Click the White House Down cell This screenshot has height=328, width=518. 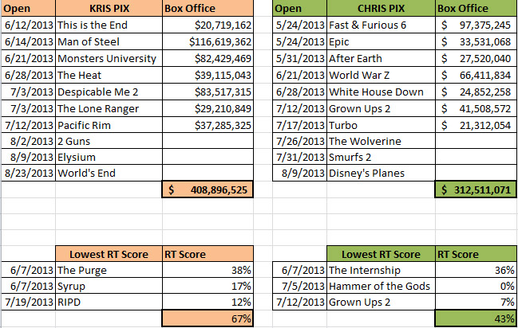point(381,92)
